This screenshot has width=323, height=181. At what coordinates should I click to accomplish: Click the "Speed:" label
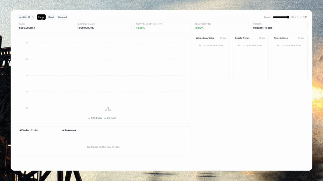[267, 17]
